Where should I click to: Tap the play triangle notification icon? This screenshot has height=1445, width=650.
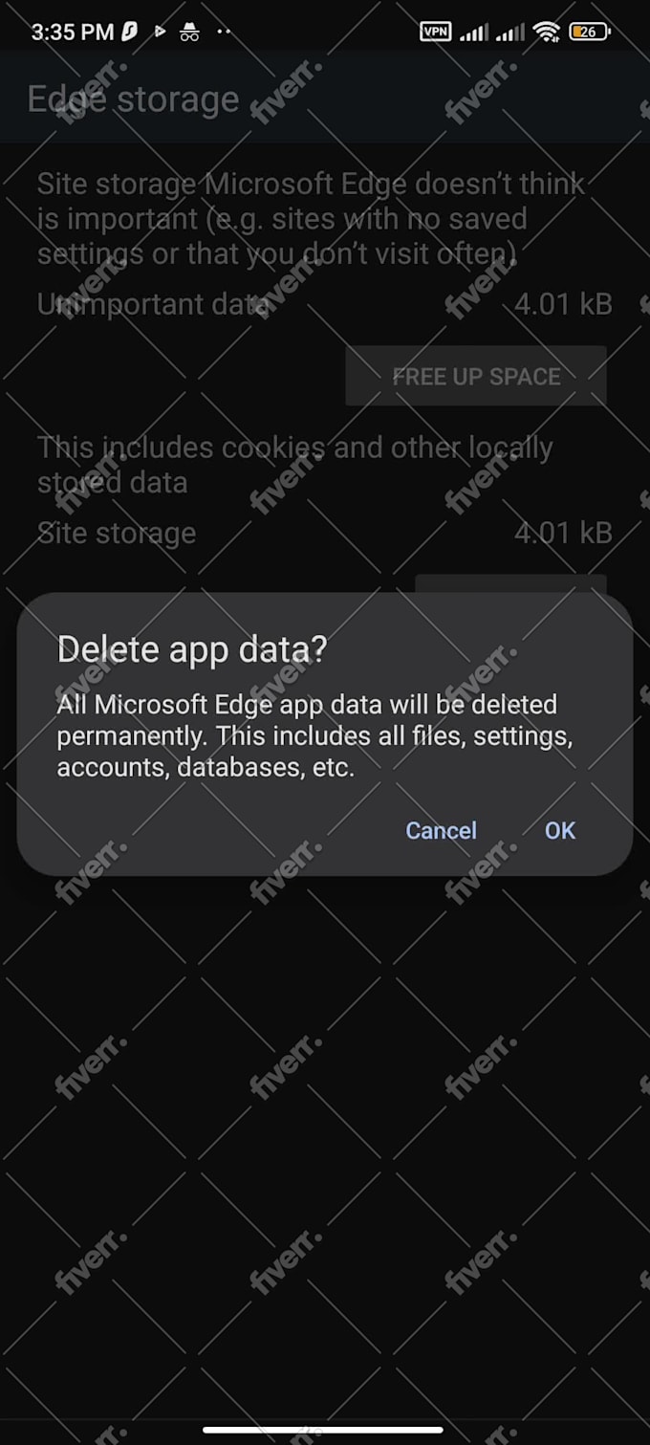tap(160, 32)
